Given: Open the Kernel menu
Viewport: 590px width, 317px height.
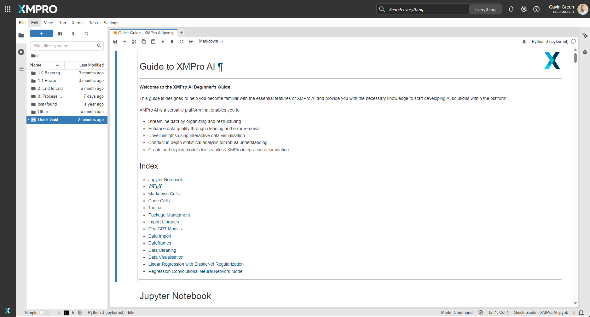Looking at the screenshot, I should (78, 23).
